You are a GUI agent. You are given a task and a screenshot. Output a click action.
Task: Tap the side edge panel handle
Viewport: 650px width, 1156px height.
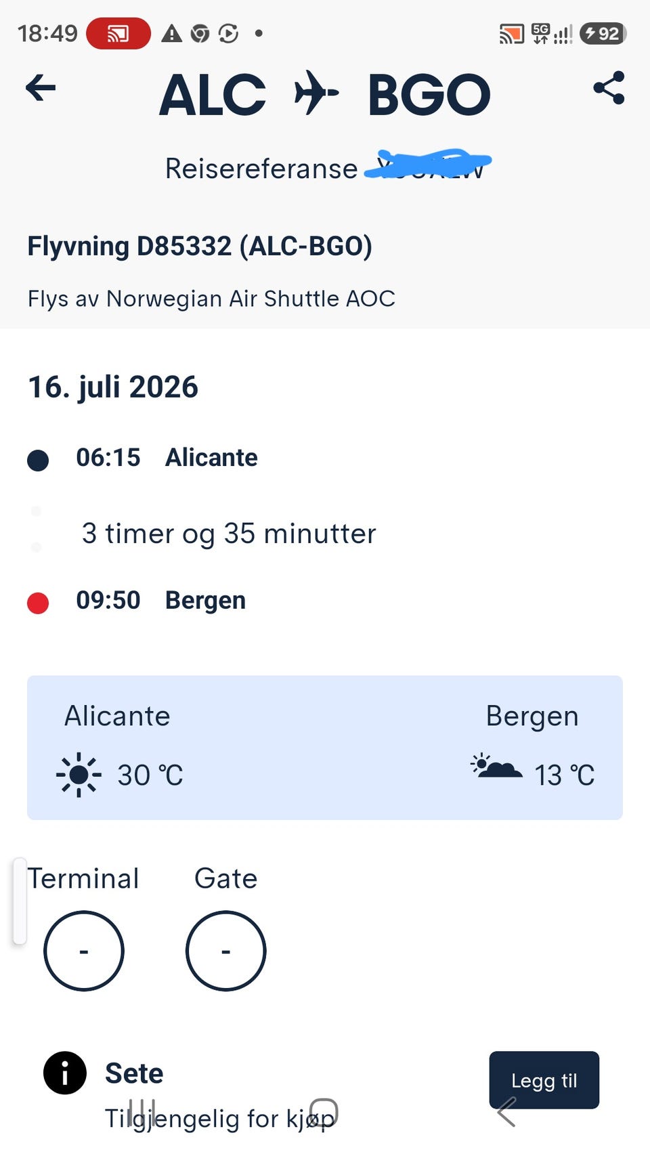tap(20, 901)
